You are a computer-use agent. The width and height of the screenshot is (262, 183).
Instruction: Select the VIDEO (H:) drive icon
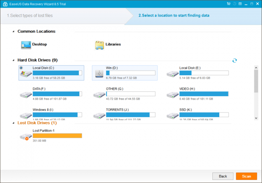173,95
